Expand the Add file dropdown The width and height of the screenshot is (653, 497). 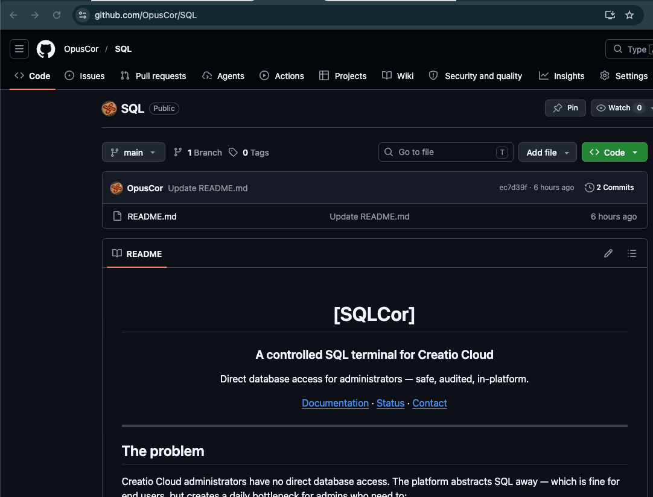547,153
